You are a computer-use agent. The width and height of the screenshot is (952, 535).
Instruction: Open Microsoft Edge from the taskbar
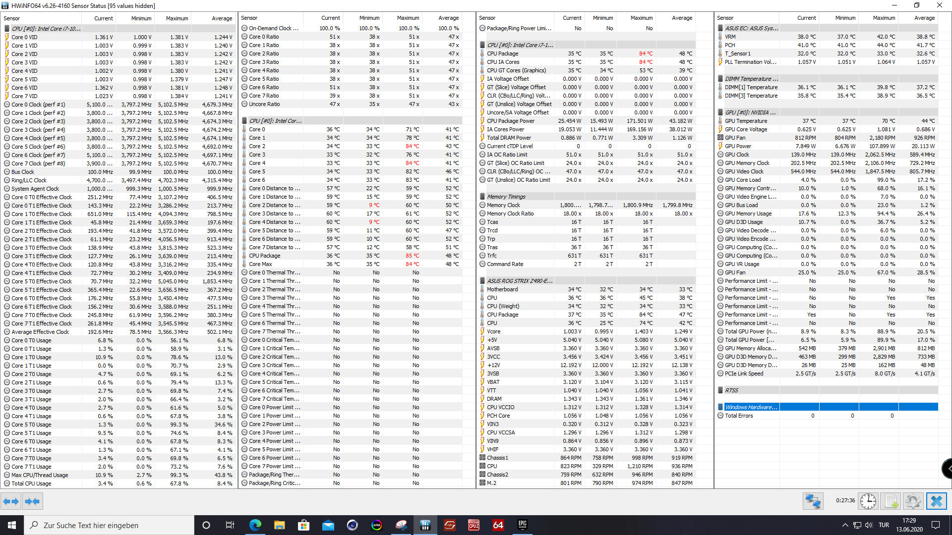click(x=255, y=525)
